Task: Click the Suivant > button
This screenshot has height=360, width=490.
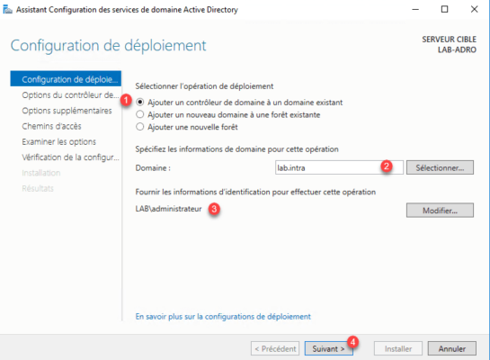Action: tap(328, 348)
